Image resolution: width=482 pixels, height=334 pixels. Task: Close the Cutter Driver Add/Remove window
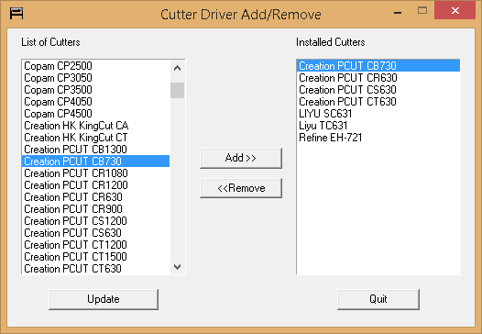455,11
